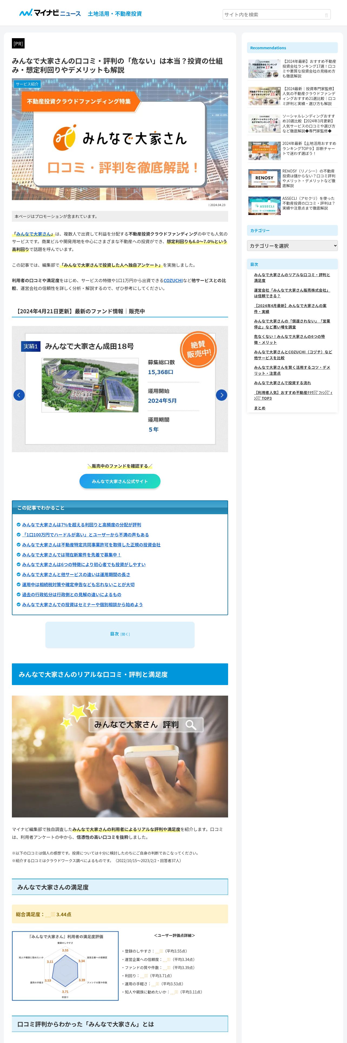Click 総合満足度 3.44点 text
Image resolution: width=347 pixels, height=1043 pixels.
pyautogui.click(x=44, y=915)
